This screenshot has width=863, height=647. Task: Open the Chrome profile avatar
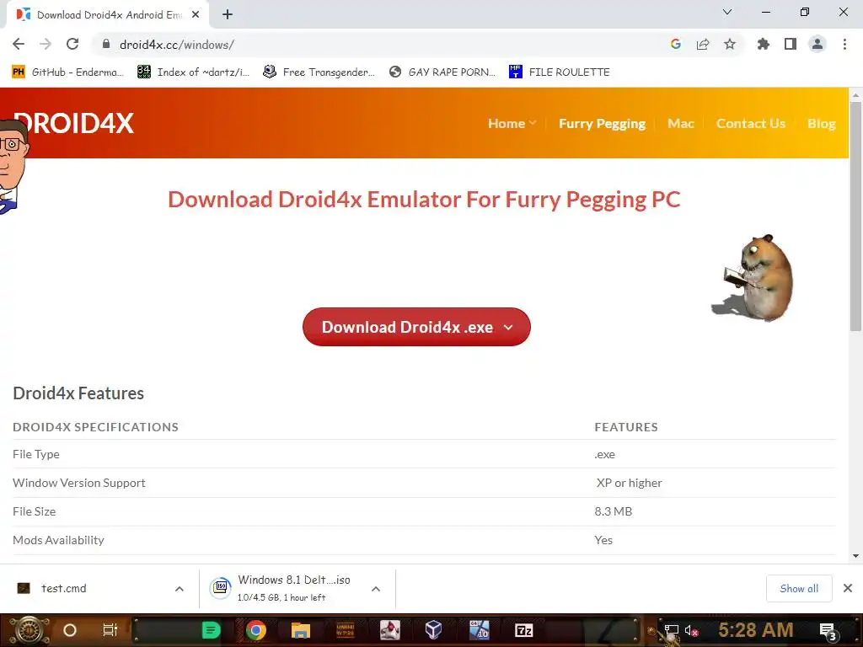817,44
